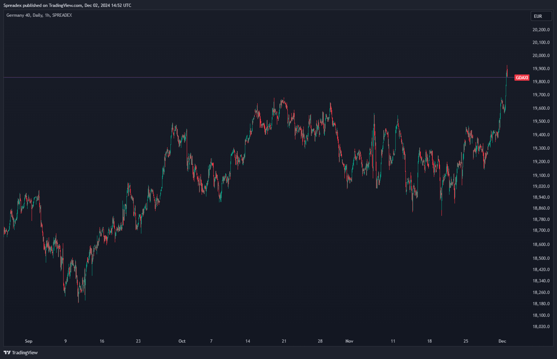Open the EUR currency selector
Viewport: 557px width, 359px height.
pos(541,16)
